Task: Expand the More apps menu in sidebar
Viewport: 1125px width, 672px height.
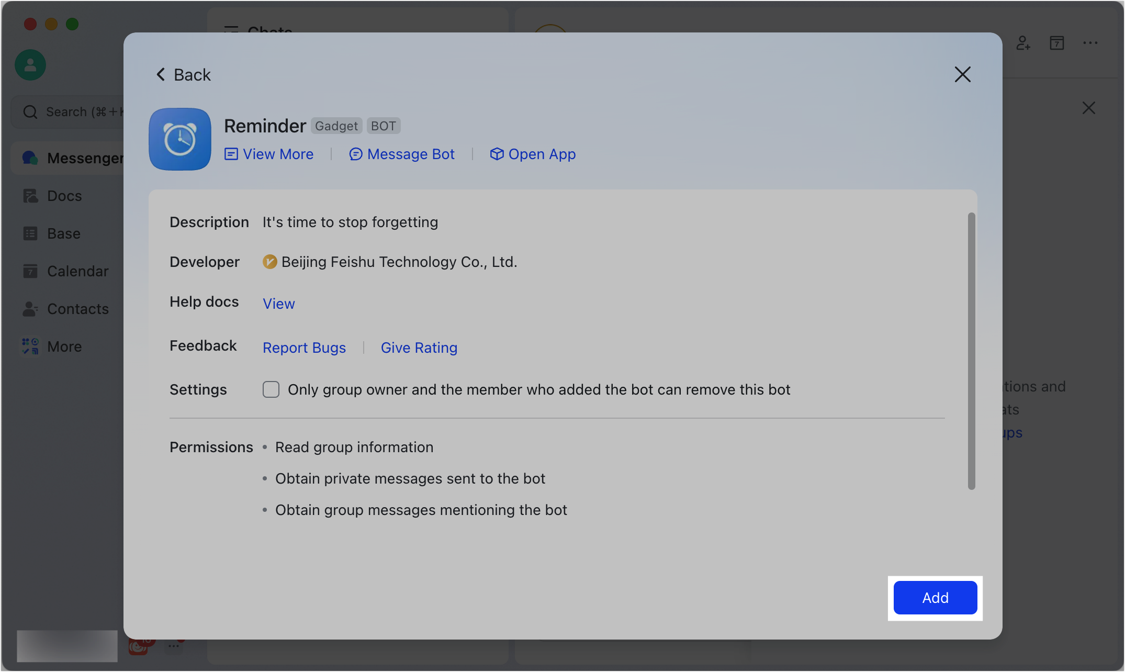Action: (x=64, y=346)
